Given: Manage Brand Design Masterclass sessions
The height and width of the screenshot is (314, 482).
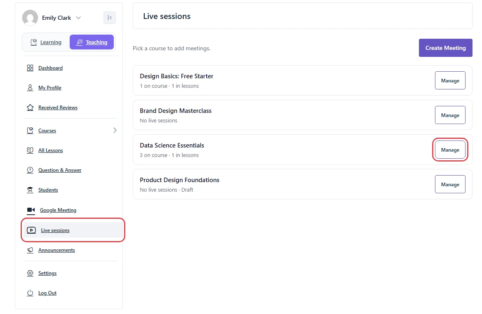Looking at the screenshot, I should pos(450,115).
